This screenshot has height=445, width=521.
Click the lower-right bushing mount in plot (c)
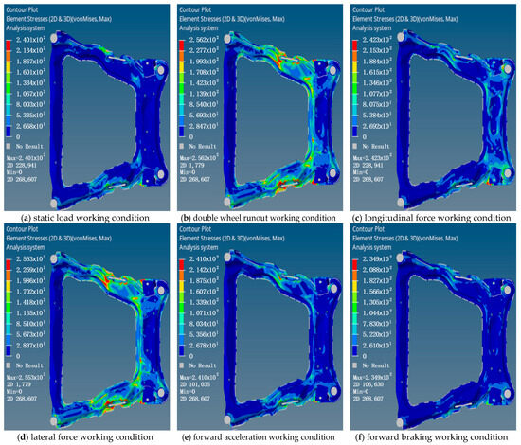(x=508, y=173)
